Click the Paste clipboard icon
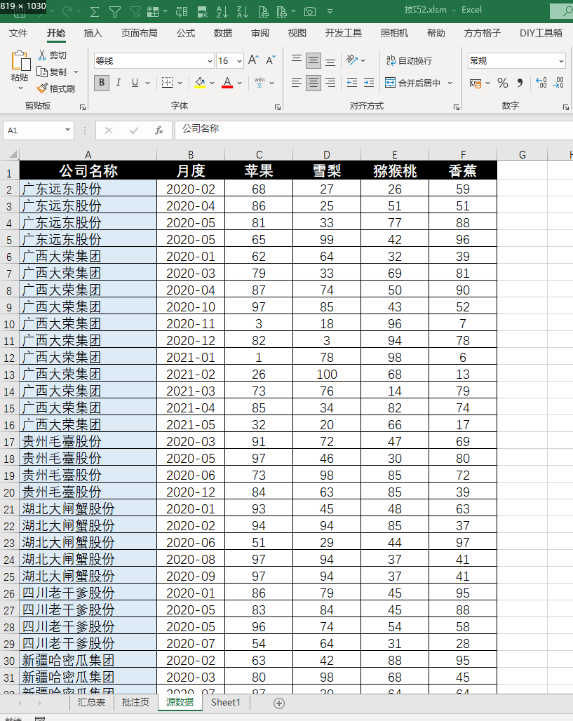 coord(20,61)
